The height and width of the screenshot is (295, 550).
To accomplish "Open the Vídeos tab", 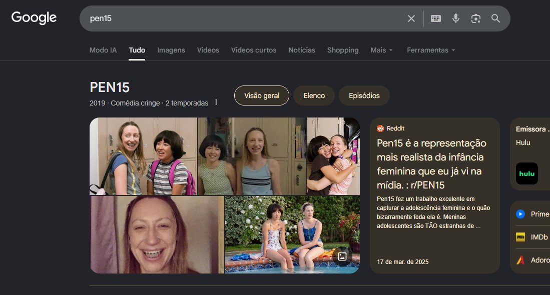I will pyautogui.click(x=208, y=50).
